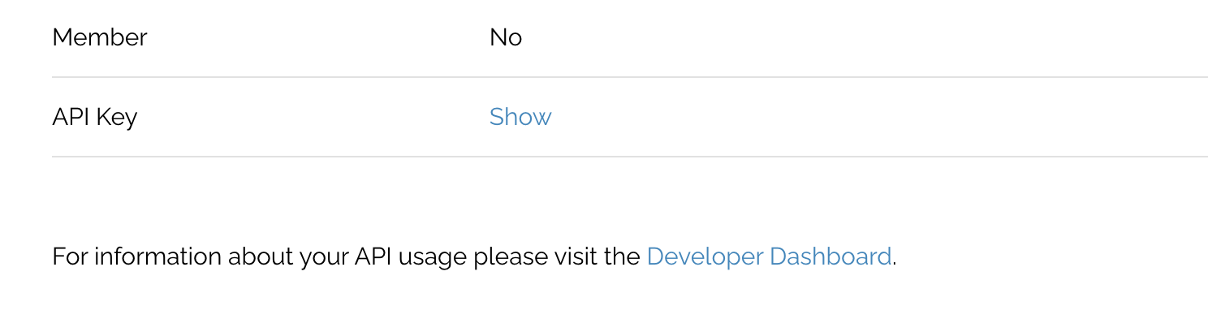Reveal the API key via Show link

520,117
